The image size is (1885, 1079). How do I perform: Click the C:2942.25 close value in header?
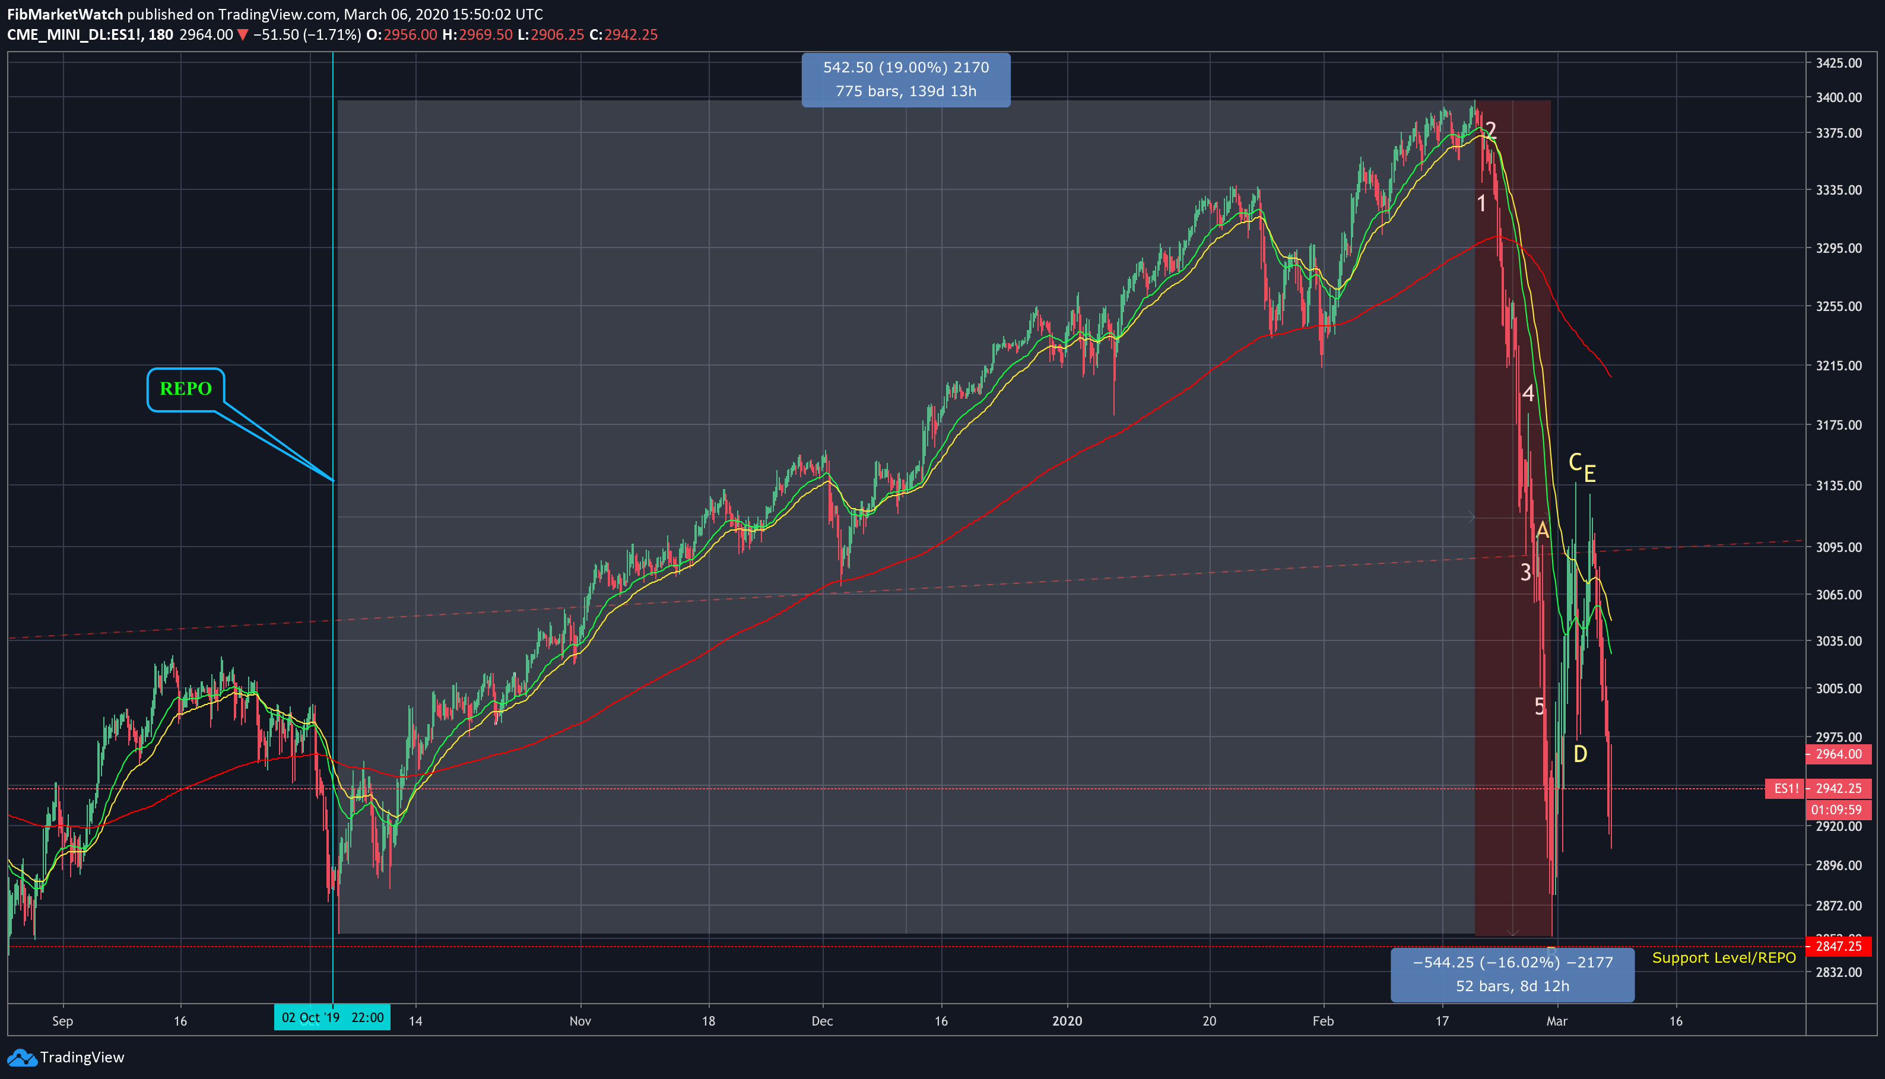pos(623,35)
